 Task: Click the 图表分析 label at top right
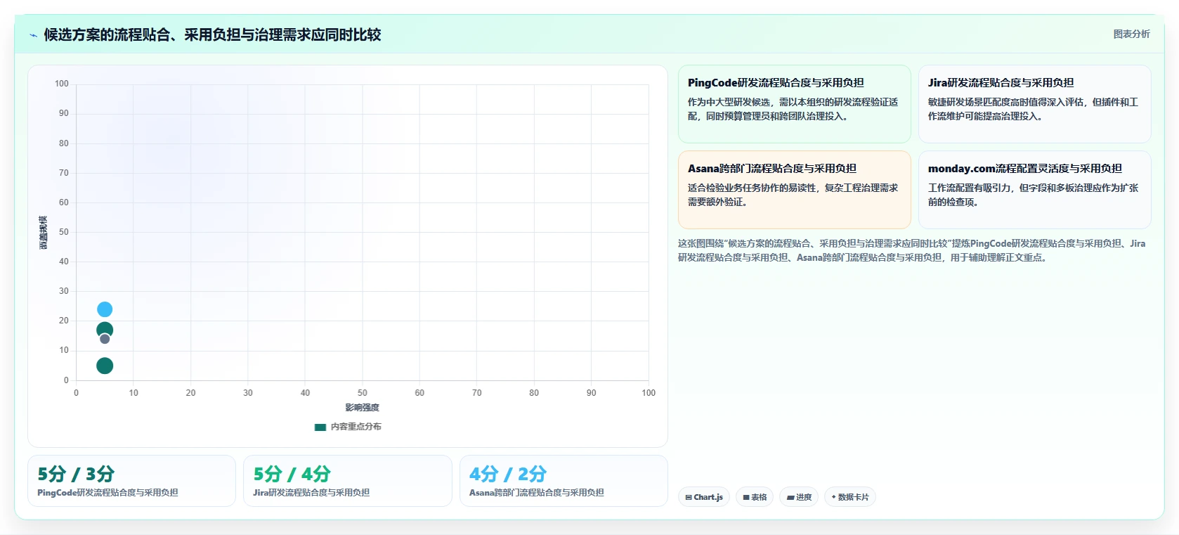pos(1131,34)
